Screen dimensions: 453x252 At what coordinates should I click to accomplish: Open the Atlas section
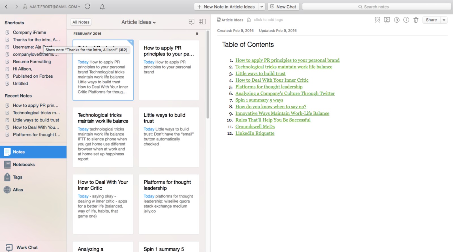point(33,190)
